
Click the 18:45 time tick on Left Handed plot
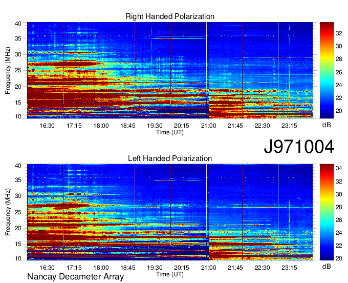point(128,268)
